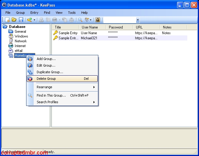199x156 pixels.
Task: Click the Ready status bar text
Action: 49,152
